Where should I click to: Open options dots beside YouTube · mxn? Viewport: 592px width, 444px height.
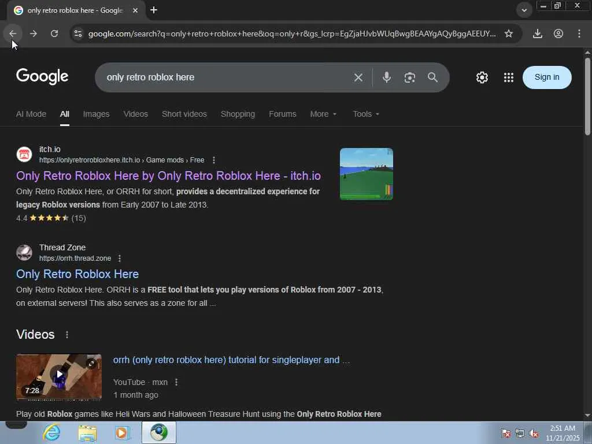(x=176, y=382)
